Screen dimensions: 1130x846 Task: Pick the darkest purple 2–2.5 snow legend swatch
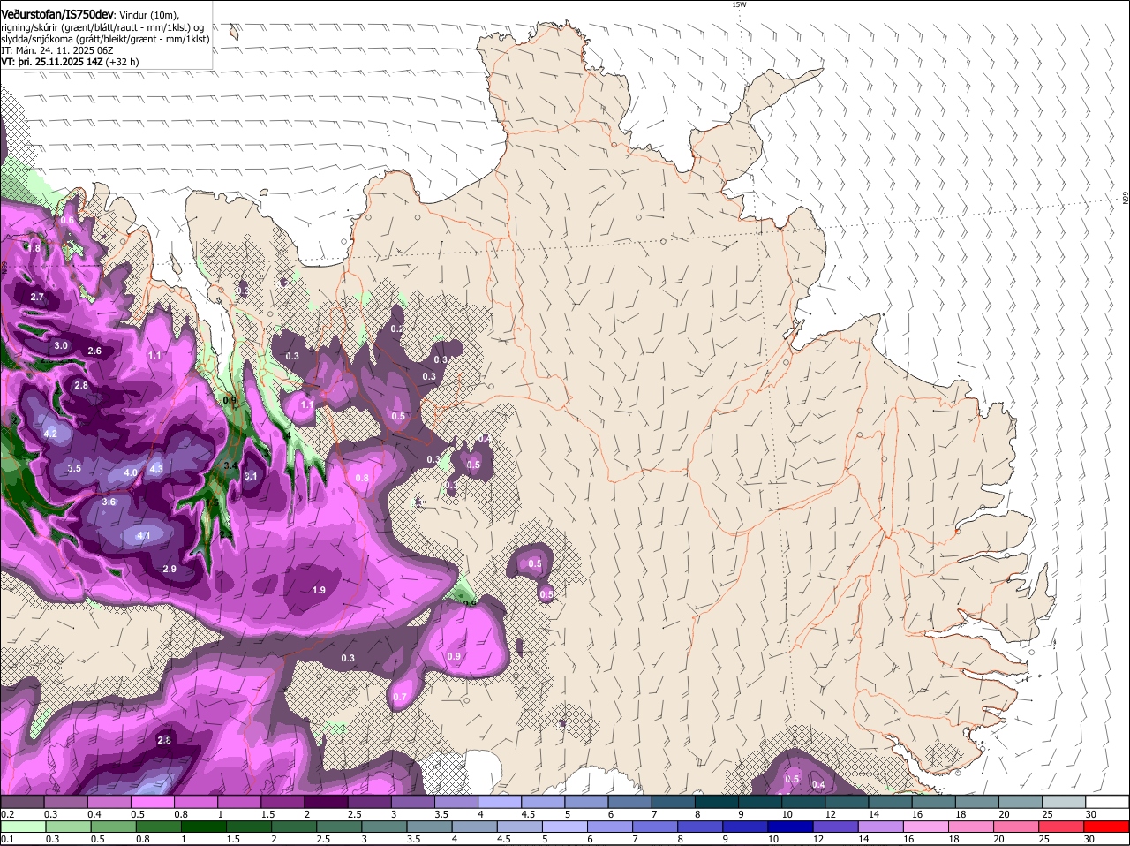pyautogui.click(x=326, y=801)
